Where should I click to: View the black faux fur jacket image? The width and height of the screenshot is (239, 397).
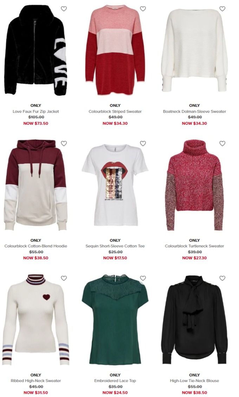36,50
